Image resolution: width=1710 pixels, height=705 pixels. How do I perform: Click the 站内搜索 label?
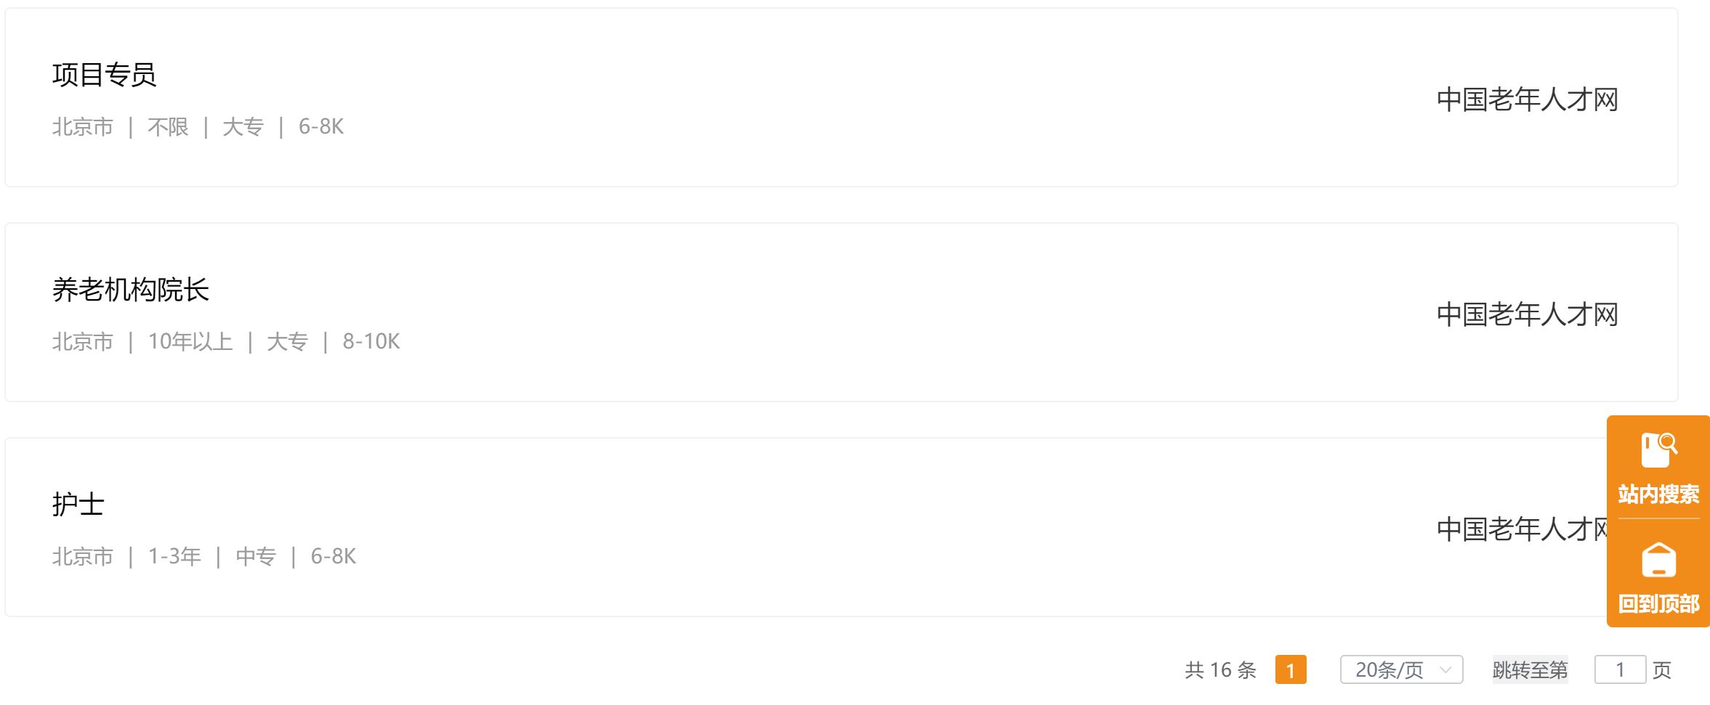[x=1658, y=494]
